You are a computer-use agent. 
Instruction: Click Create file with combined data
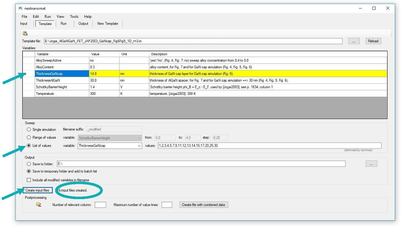204,205
